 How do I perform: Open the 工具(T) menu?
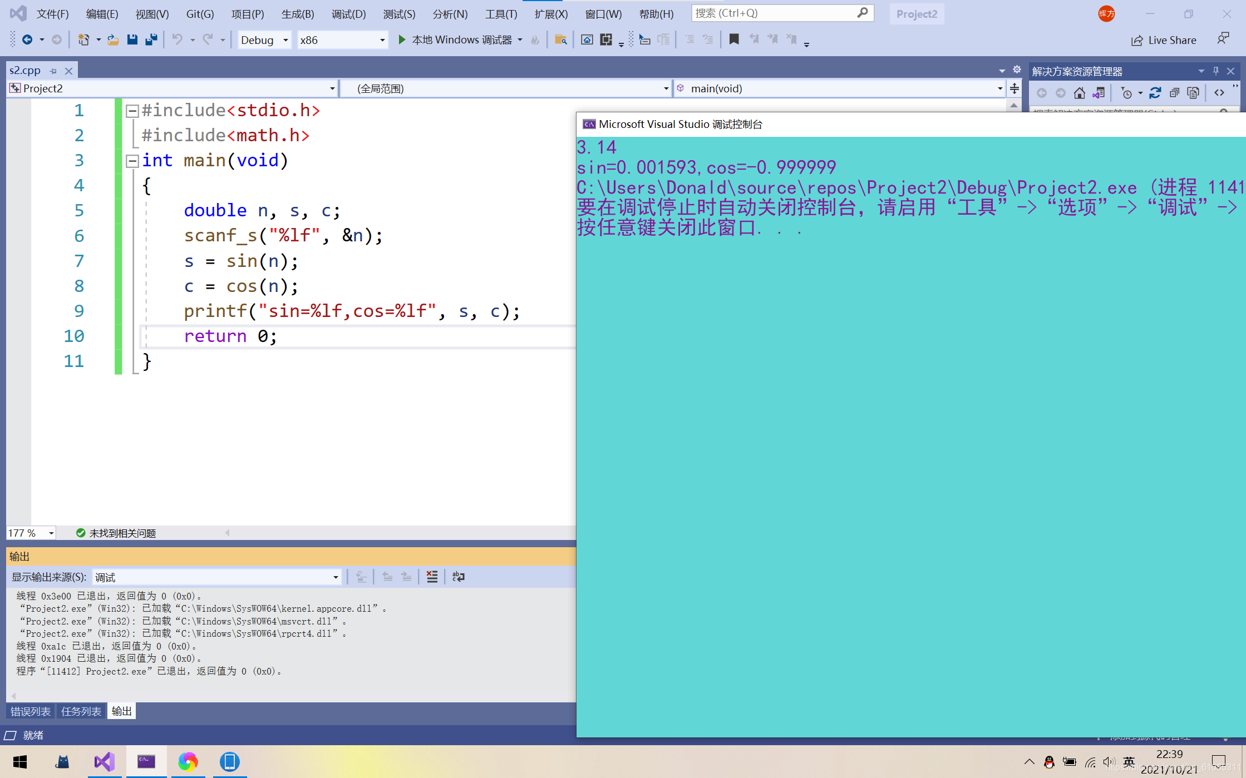[501, 14]
